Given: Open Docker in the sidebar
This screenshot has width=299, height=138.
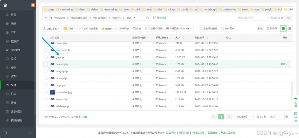Looking at the screenshot, I should (x=15, y=50).
